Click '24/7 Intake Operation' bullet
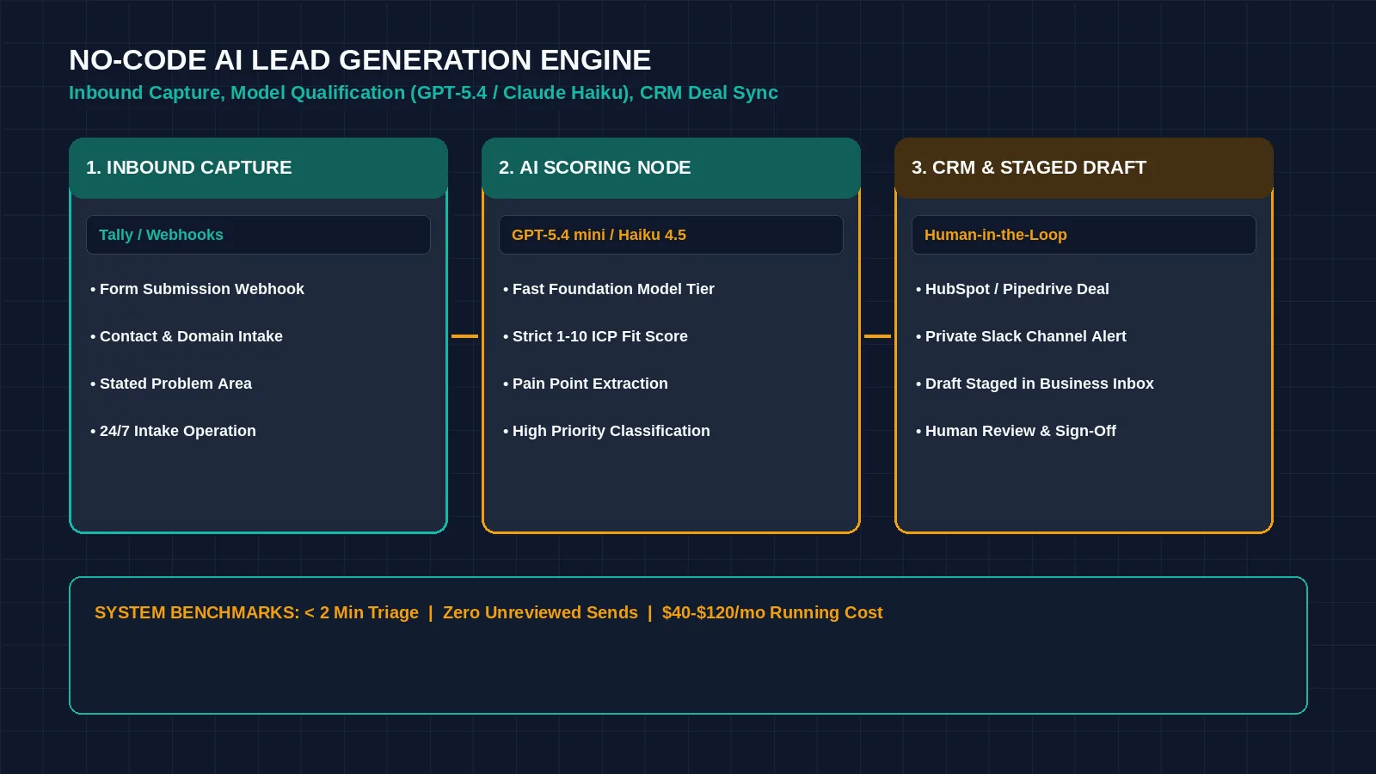Screen dimensions: 1376x774 pos(173,431)
